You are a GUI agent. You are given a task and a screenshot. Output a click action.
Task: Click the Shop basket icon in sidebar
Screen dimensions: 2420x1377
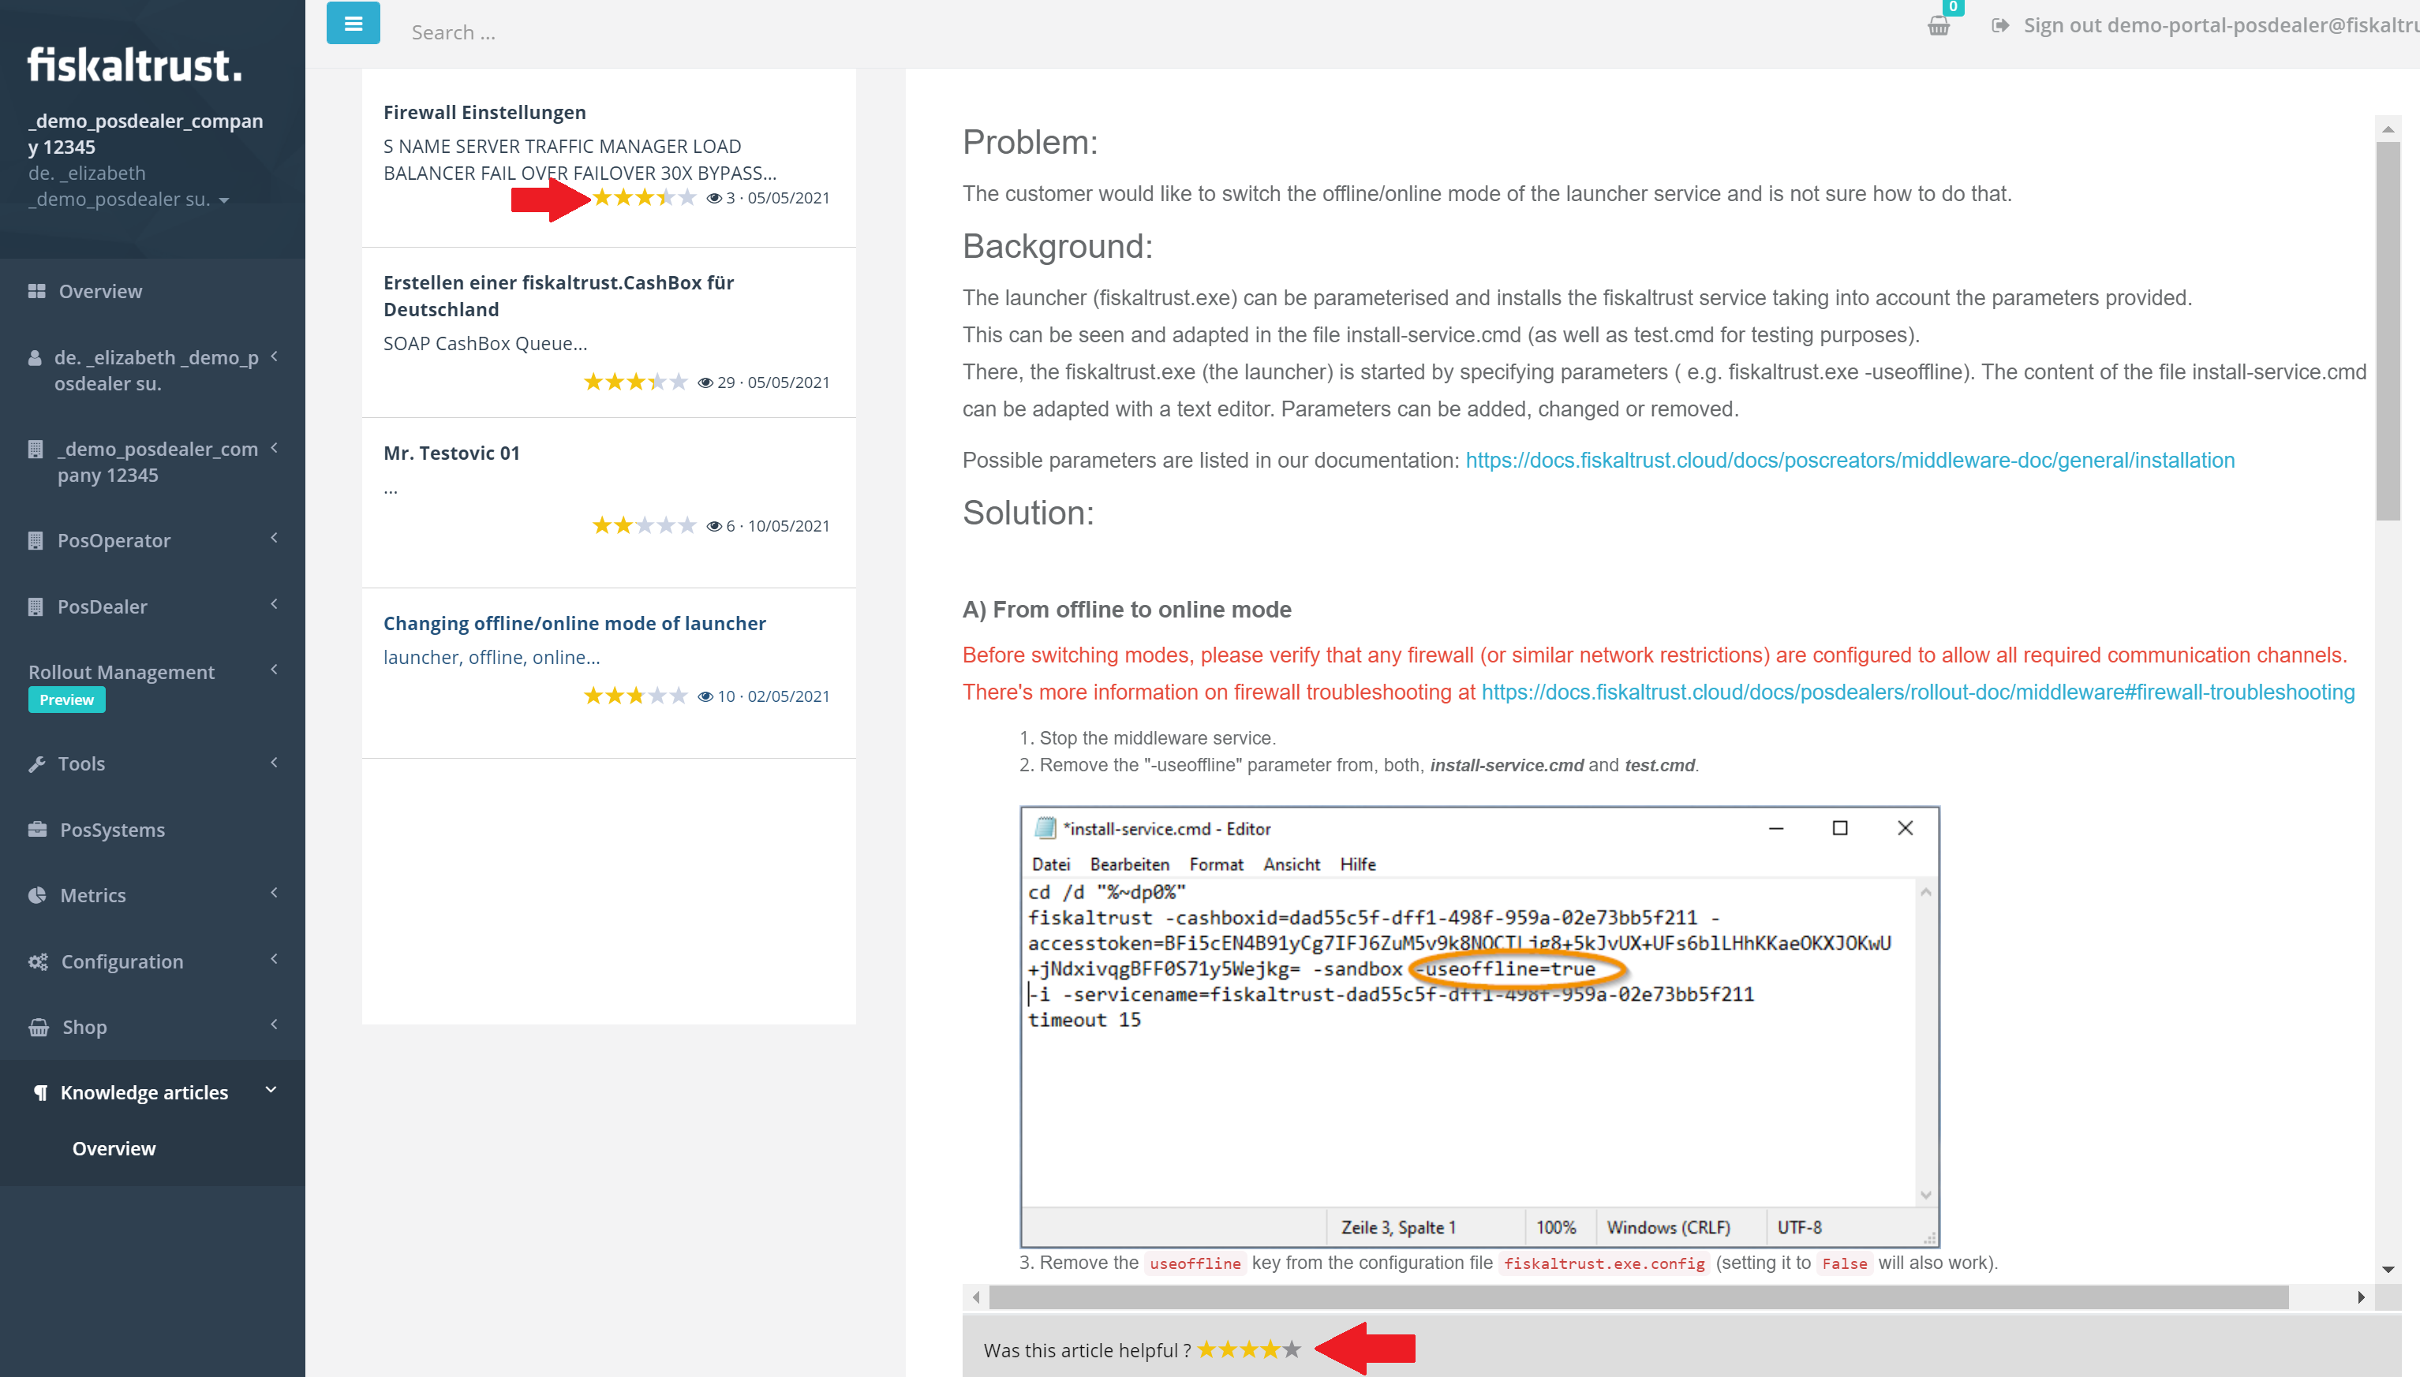(39, 1027)
